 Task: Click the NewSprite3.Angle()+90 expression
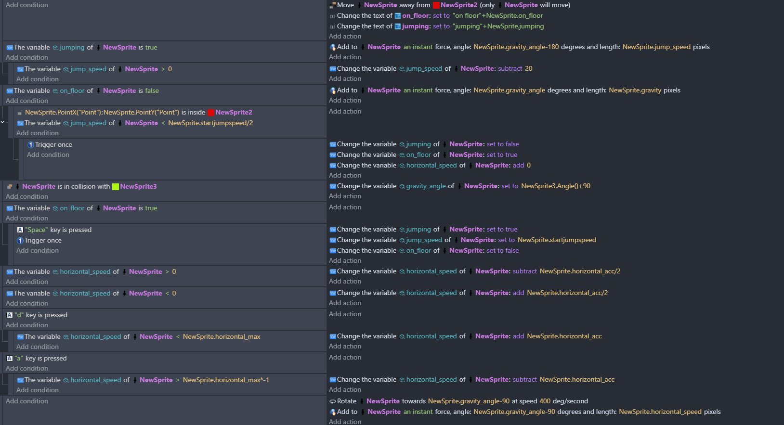[555, 186]
